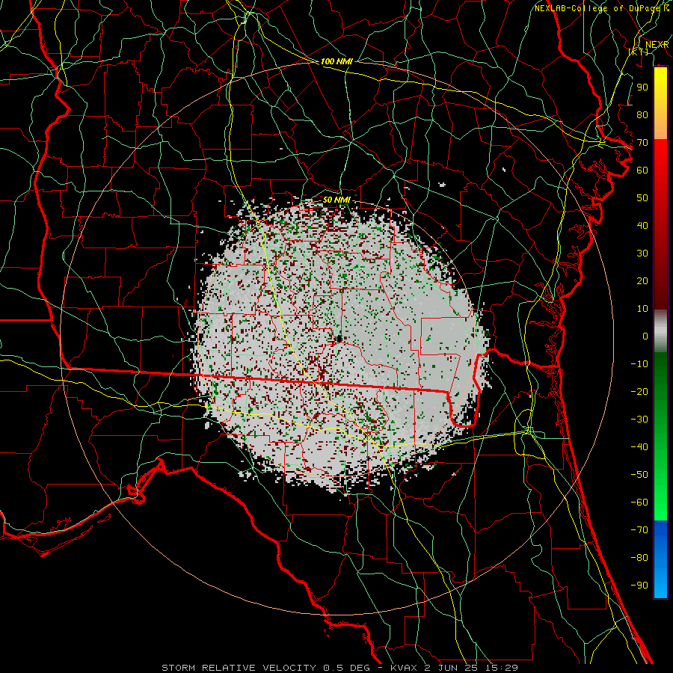
Task: Pick the blue segment of the color bar
Action: pyautogui.click(x=660, y=559)
